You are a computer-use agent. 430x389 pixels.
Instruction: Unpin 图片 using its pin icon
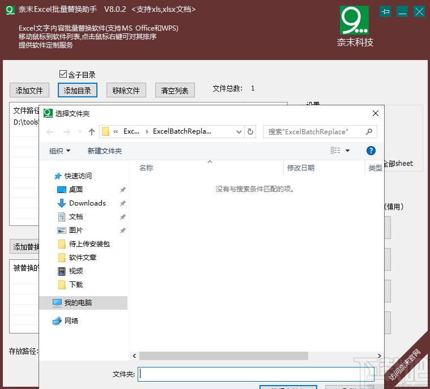tap(122, 230)
